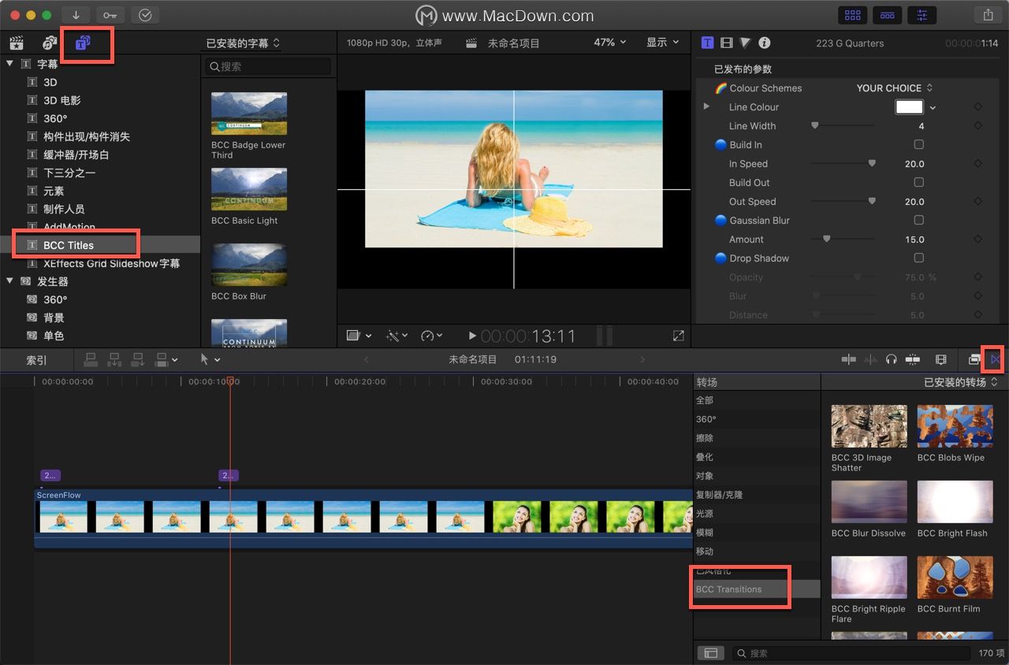This screenshot has height=665, width=1009.
Task: Open the video inspector filmstrip icon
Action: (726, 43)
